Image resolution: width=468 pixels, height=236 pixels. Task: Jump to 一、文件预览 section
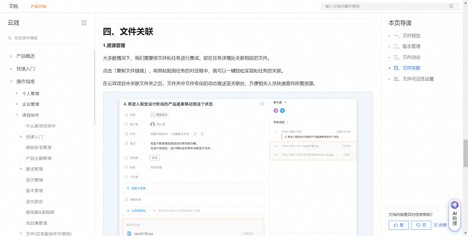coord(407,36)
